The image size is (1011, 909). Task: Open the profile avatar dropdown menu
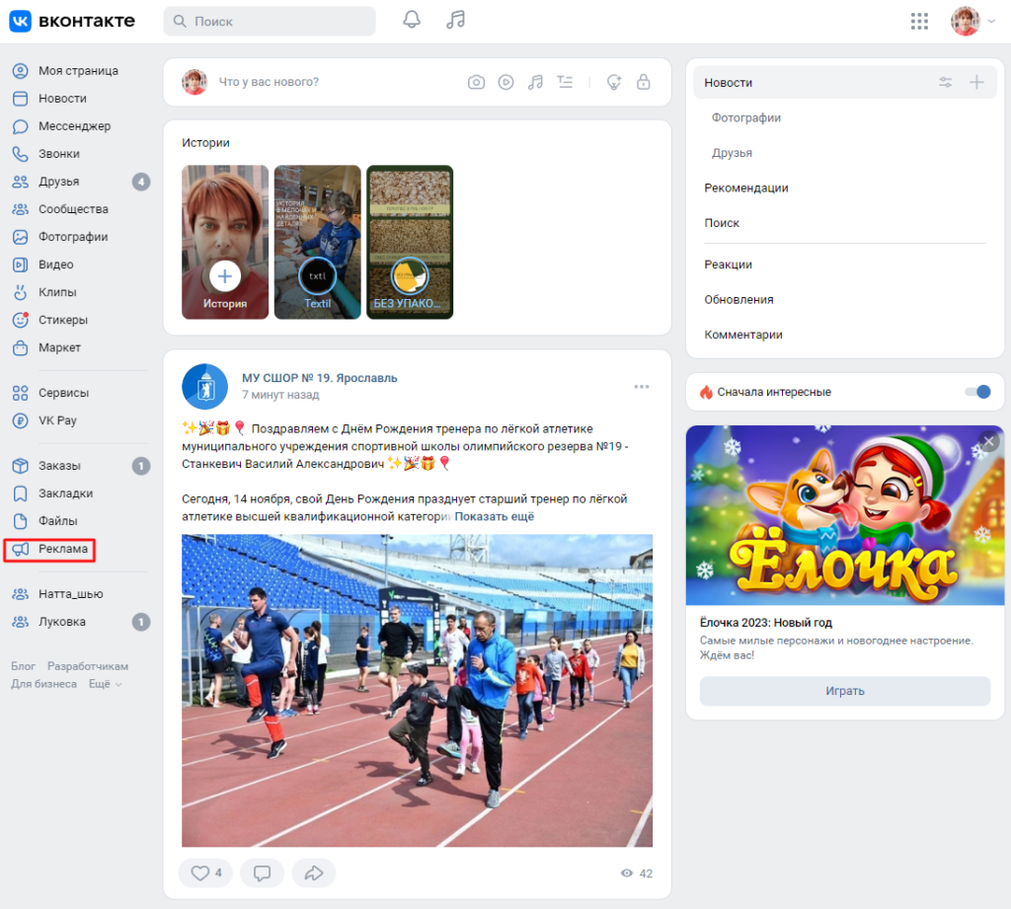(972, 22)
